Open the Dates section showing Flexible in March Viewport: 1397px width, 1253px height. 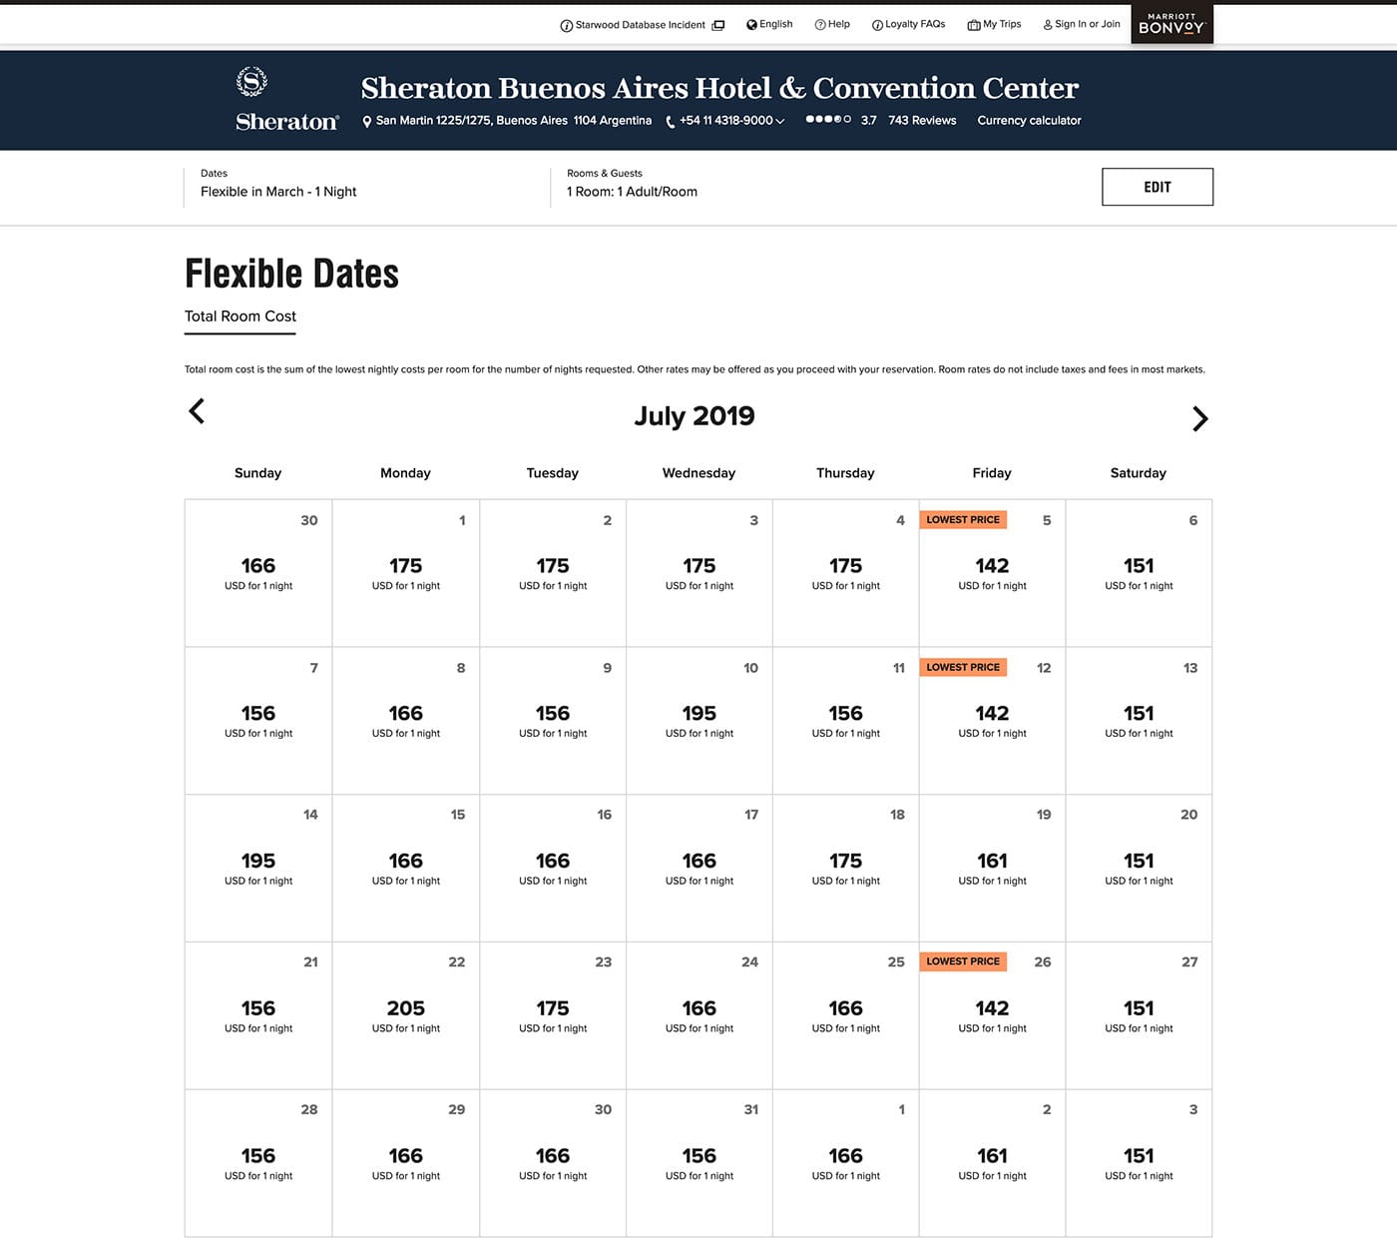(277, 185)
